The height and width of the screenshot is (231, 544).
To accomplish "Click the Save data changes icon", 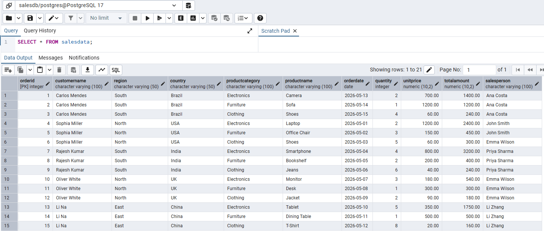I will click(73, 70).
